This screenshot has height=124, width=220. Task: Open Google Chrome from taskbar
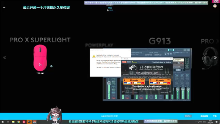18,122
